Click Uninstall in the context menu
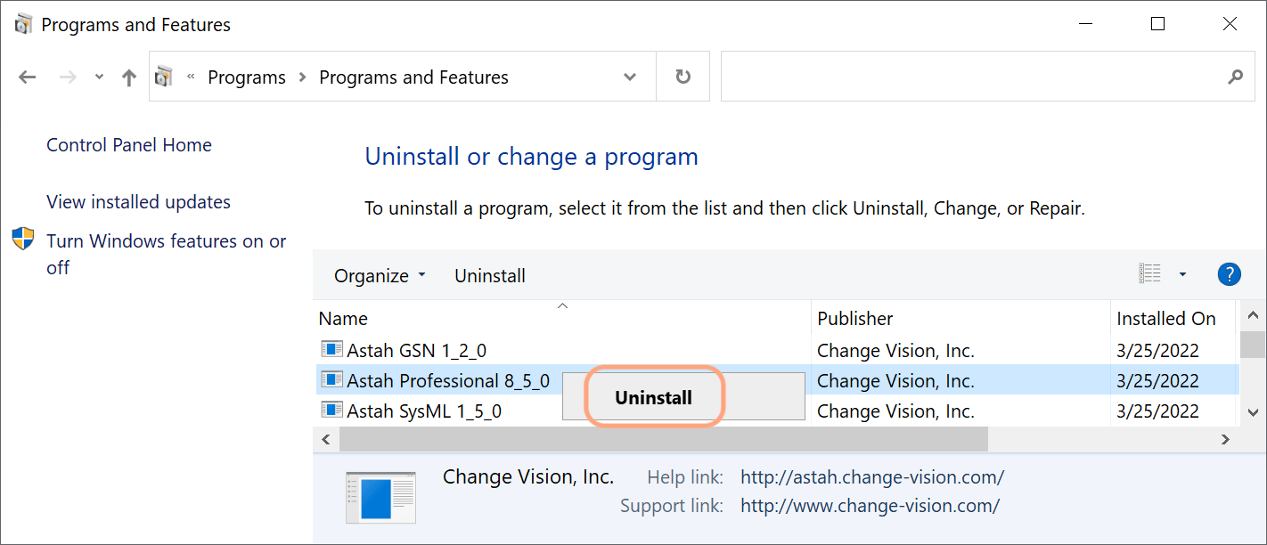1267x545 pixels. tap(653, 398)
